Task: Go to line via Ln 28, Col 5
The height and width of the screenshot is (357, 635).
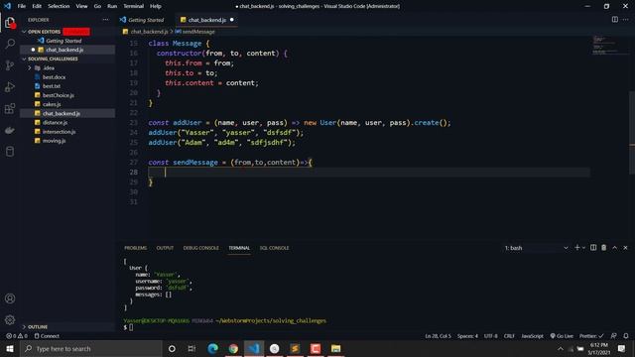Action: (x=438, y=336)
